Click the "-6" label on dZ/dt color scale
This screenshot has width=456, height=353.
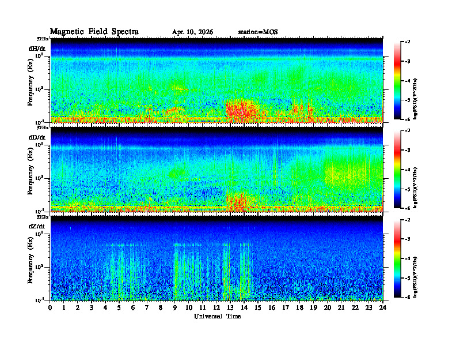pyautogui.click(x=408, y=297)
